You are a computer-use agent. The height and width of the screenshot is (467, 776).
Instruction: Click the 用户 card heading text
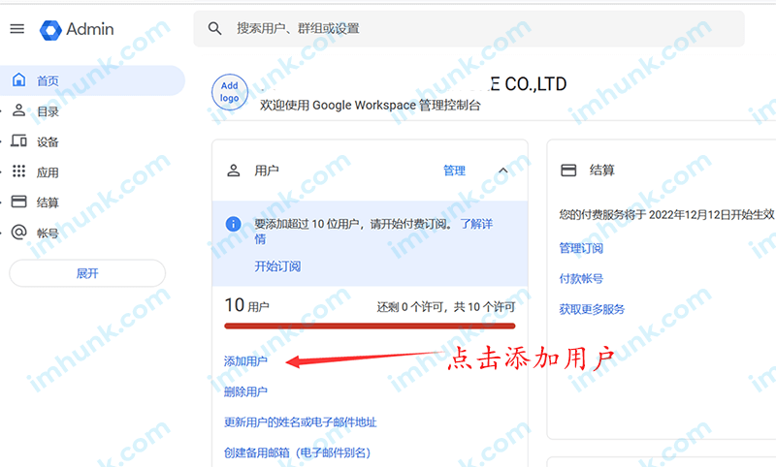267,171
